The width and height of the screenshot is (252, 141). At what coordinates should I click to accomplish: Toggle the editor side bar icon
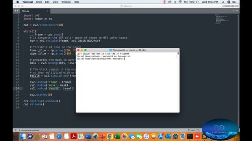click(x=16, y=130)
